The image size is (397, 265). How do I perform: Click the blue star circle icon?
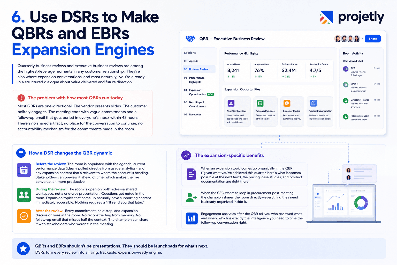(23, 249)
